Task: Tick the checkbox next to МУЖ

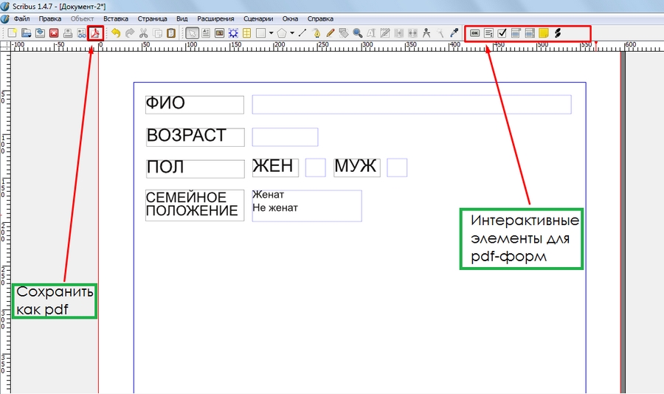Action: click(x=397, y=167)
